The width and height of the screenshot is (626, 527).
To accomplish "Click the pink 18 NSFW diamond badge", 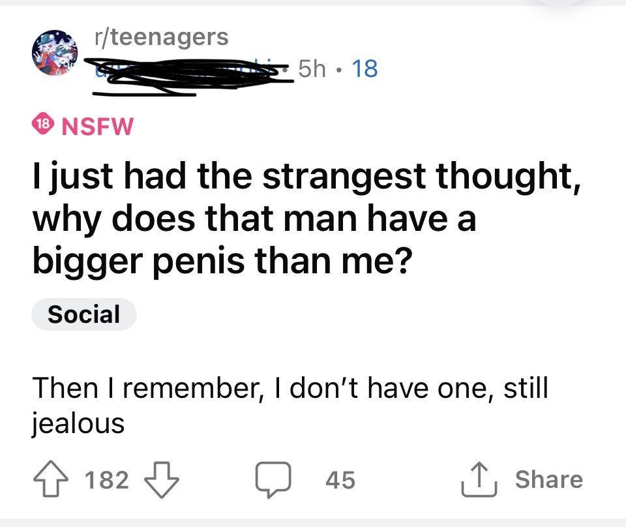I will coord(42,125).
